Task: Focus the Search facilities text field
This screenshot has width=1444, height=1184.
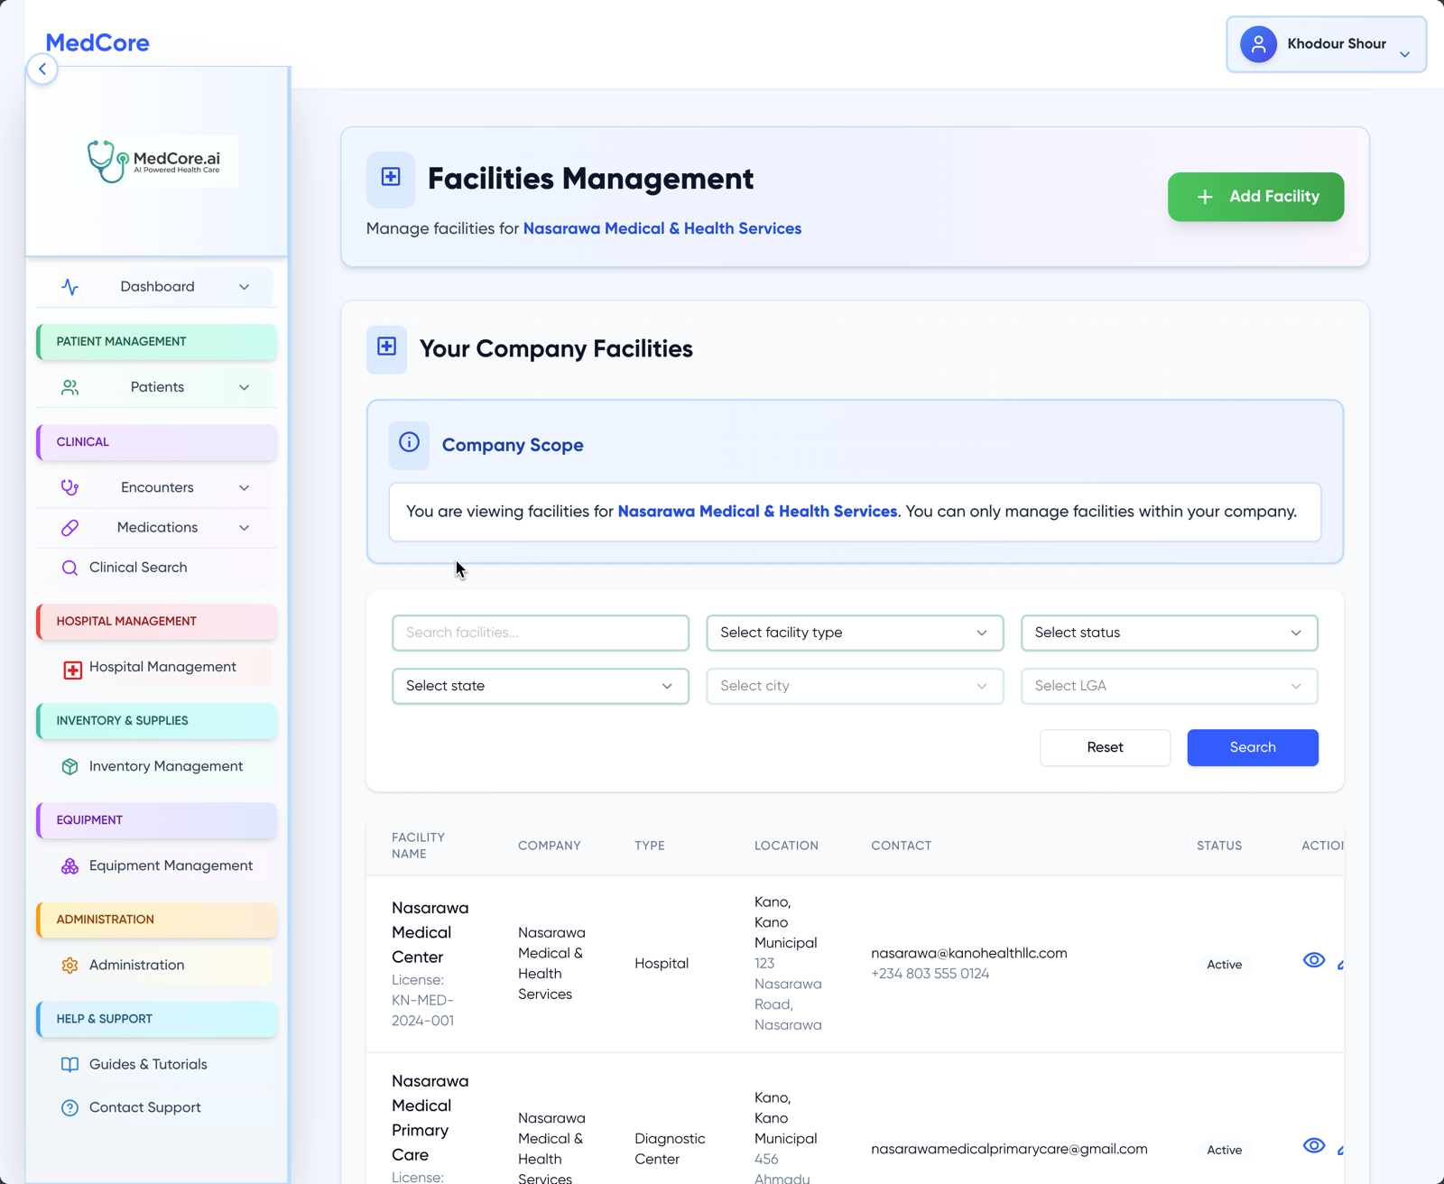Action: click(540, 633)
